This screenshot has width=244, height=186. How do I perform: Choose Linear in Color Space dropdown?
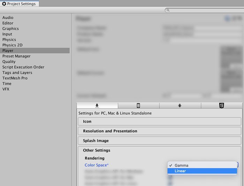tap(202, 171)
